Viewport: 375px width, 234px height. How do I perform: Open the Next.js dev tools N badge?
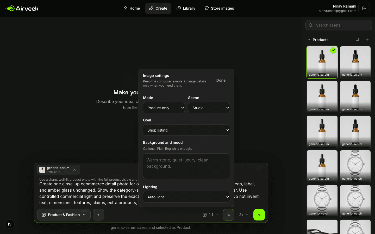[x=10, y=224]
